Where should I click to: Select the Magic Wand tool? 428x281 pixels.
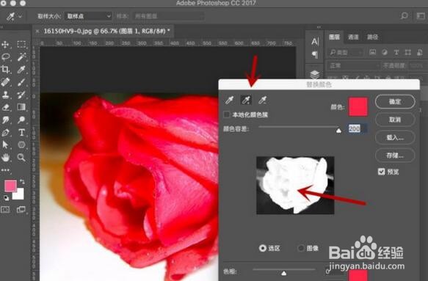21,56
